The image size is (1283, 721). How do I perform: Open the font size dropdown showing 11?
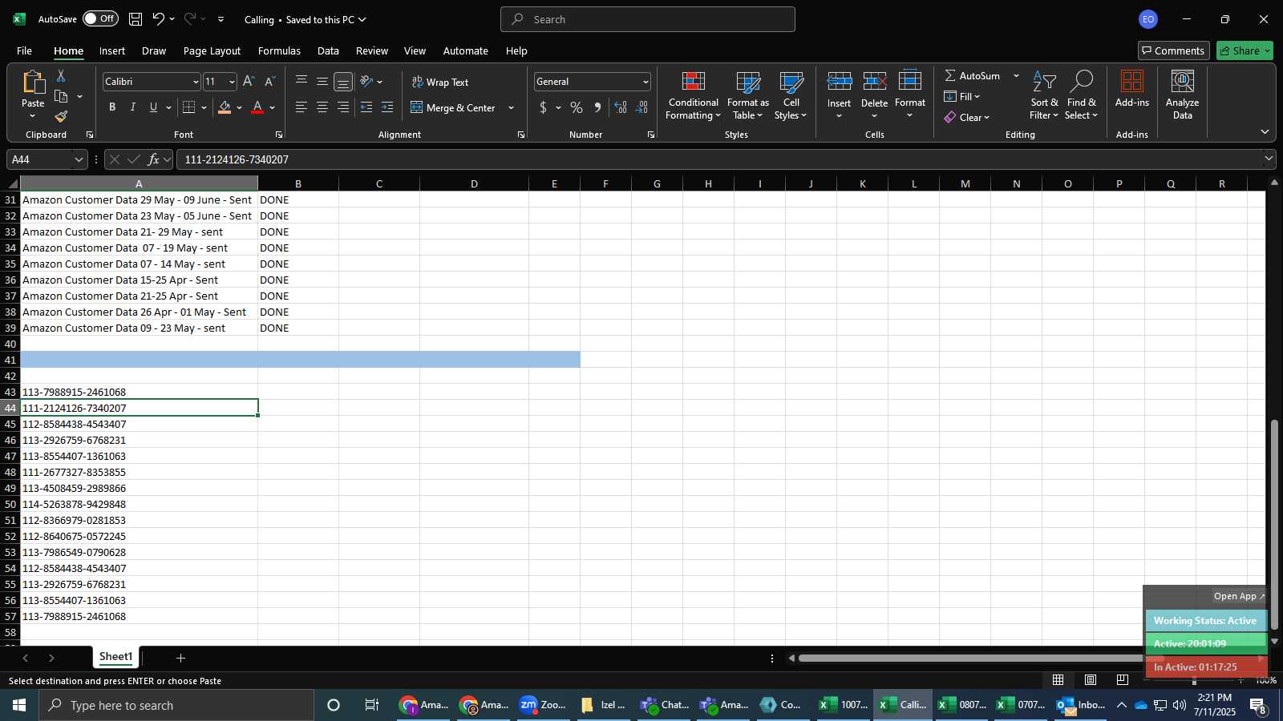[x=232, y=82]
